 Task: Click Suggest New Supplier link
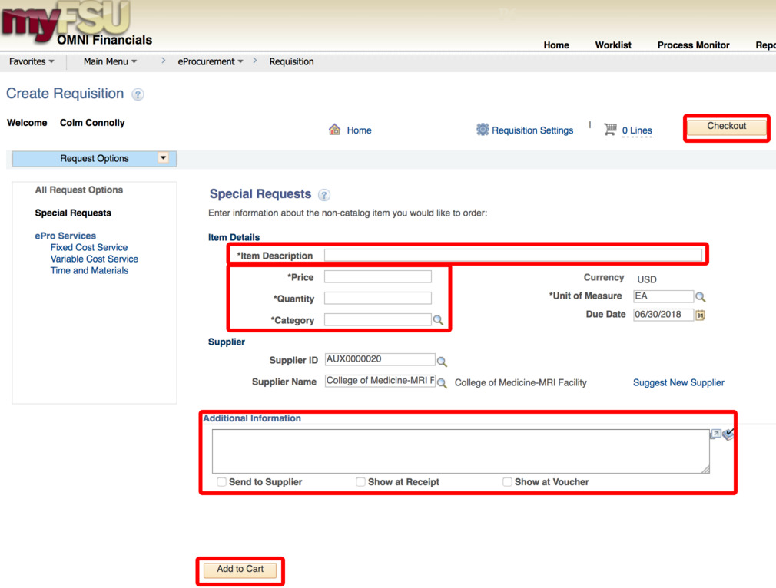(x=678, y=383)
